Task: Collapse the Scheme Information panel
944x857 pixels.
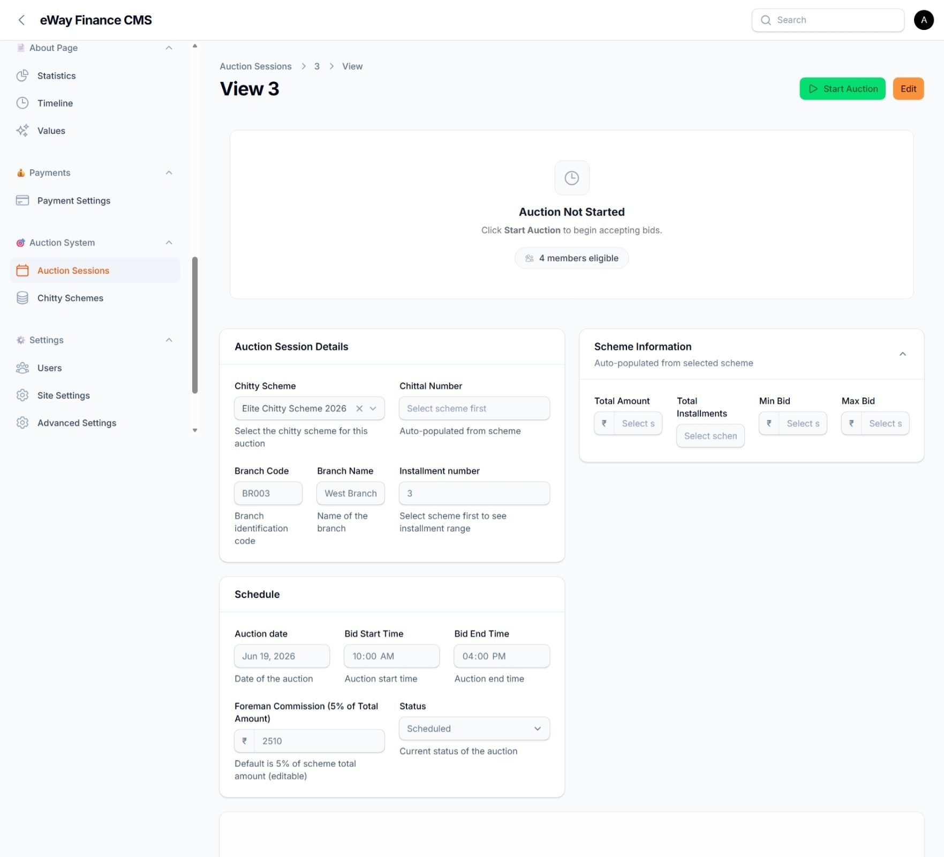Action: [x=903, y=354]
